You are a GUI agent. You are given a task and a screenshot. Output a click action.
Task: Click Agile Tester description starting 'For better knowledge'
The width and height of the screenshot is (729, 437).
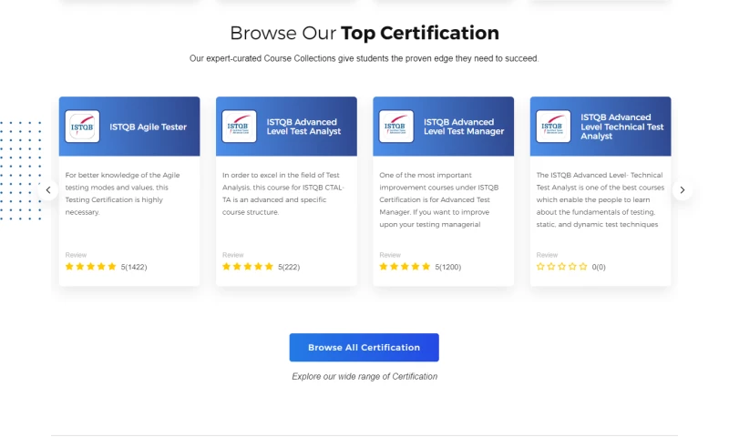(122, 193)
